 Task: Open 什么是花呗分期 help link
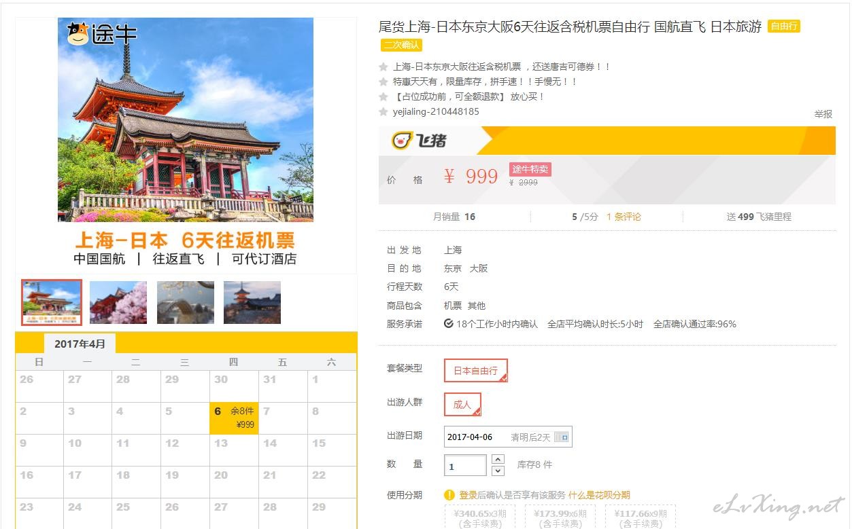click(x=599, y=495)
